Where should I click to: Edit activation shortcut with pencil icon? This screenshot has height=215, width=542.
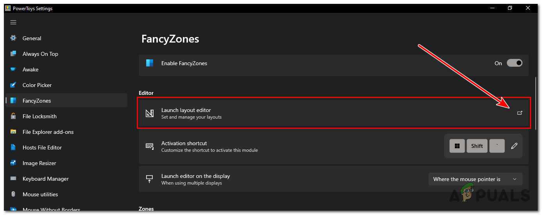pos(514,146)
